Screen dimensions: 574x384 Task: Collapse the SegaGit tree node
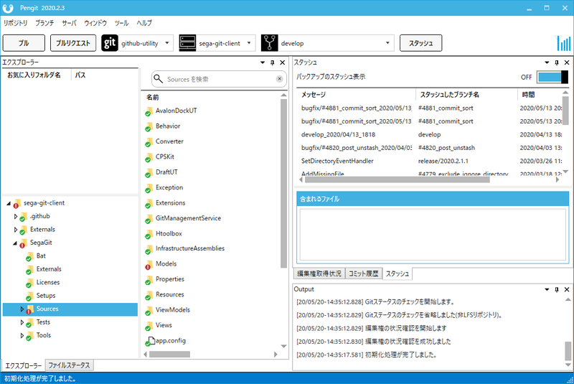(15, 243)
